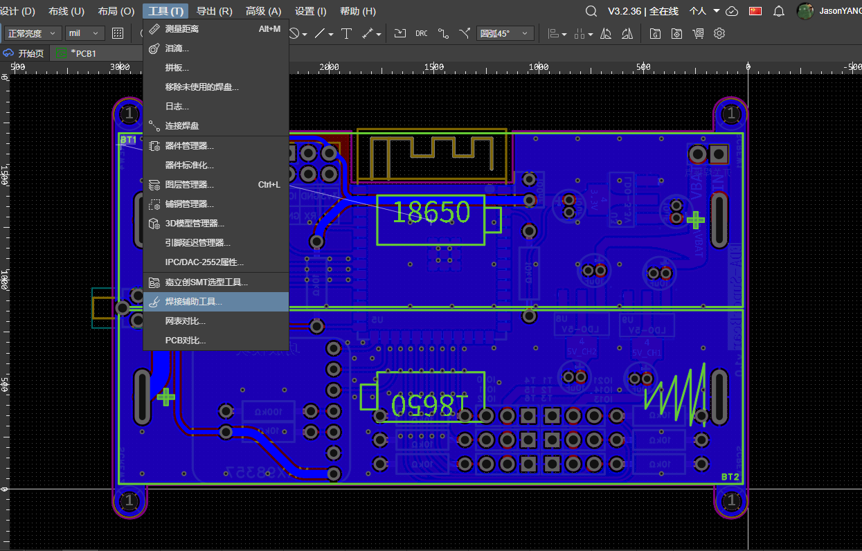Click the flip horizontal mirror icon
The width and height of the screenshot is (862, 551).
(x=606, y=33)
